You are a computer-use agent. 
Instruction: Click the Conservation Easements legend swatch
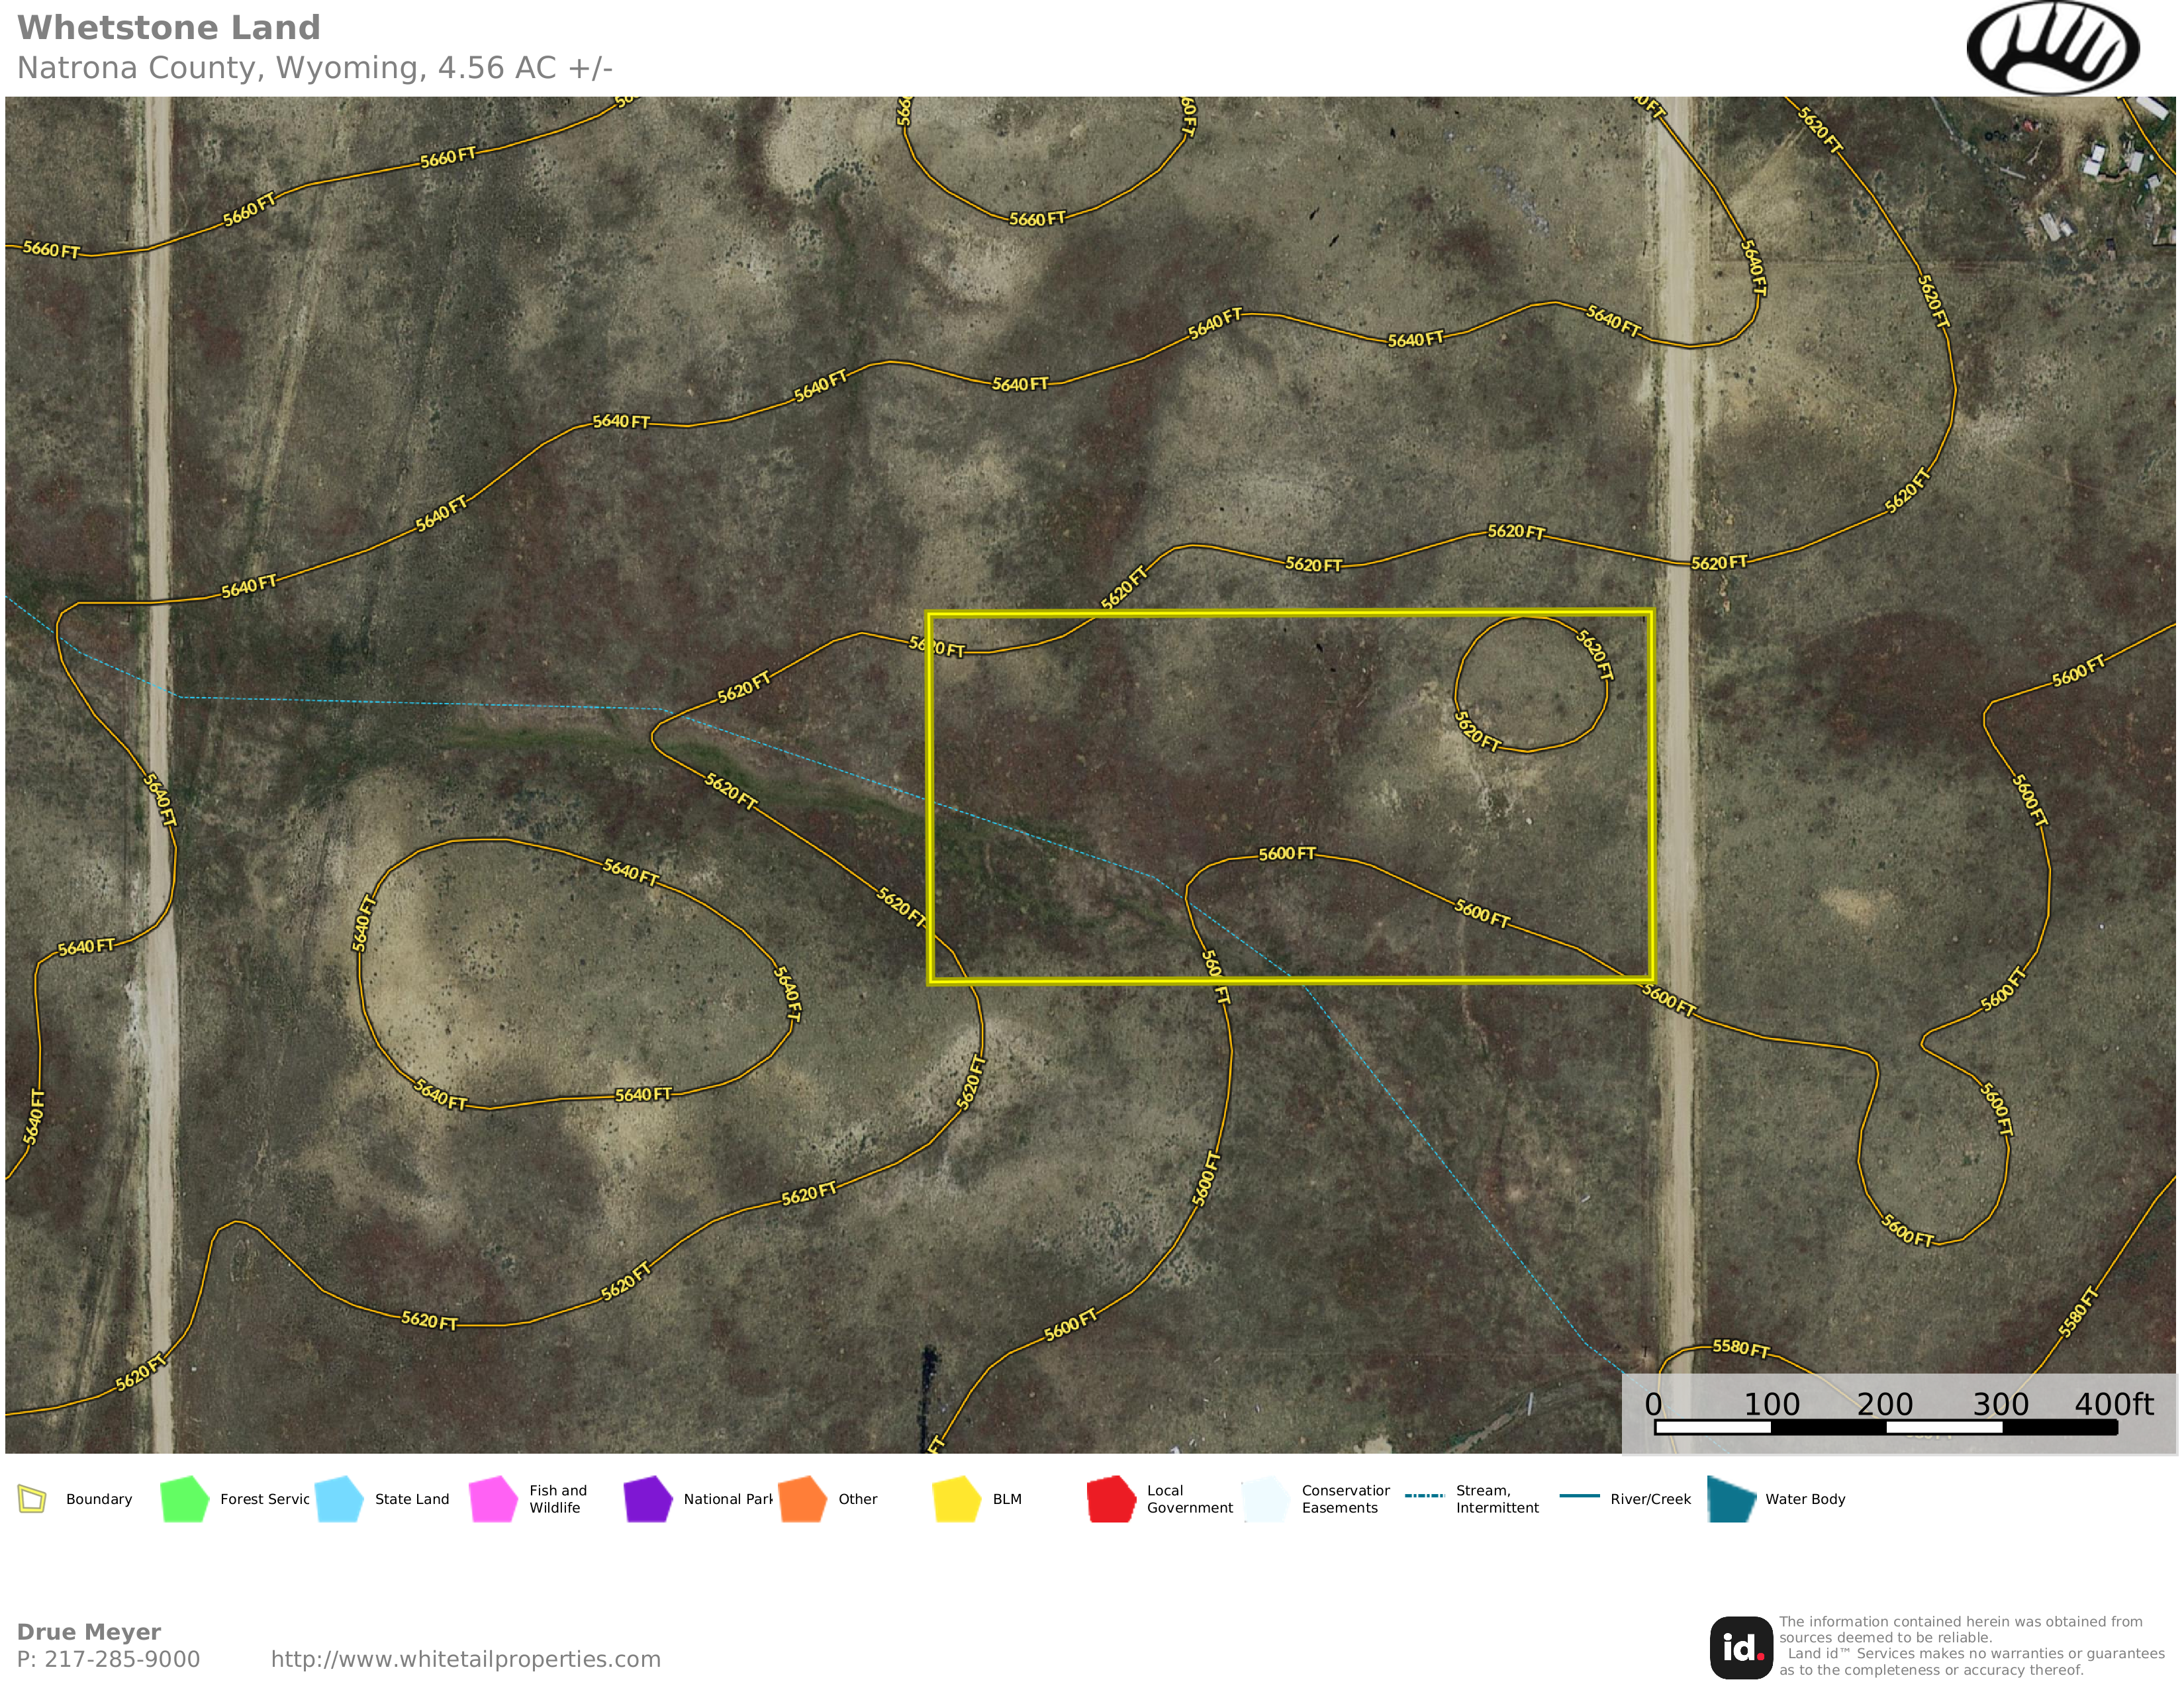1265,1499
